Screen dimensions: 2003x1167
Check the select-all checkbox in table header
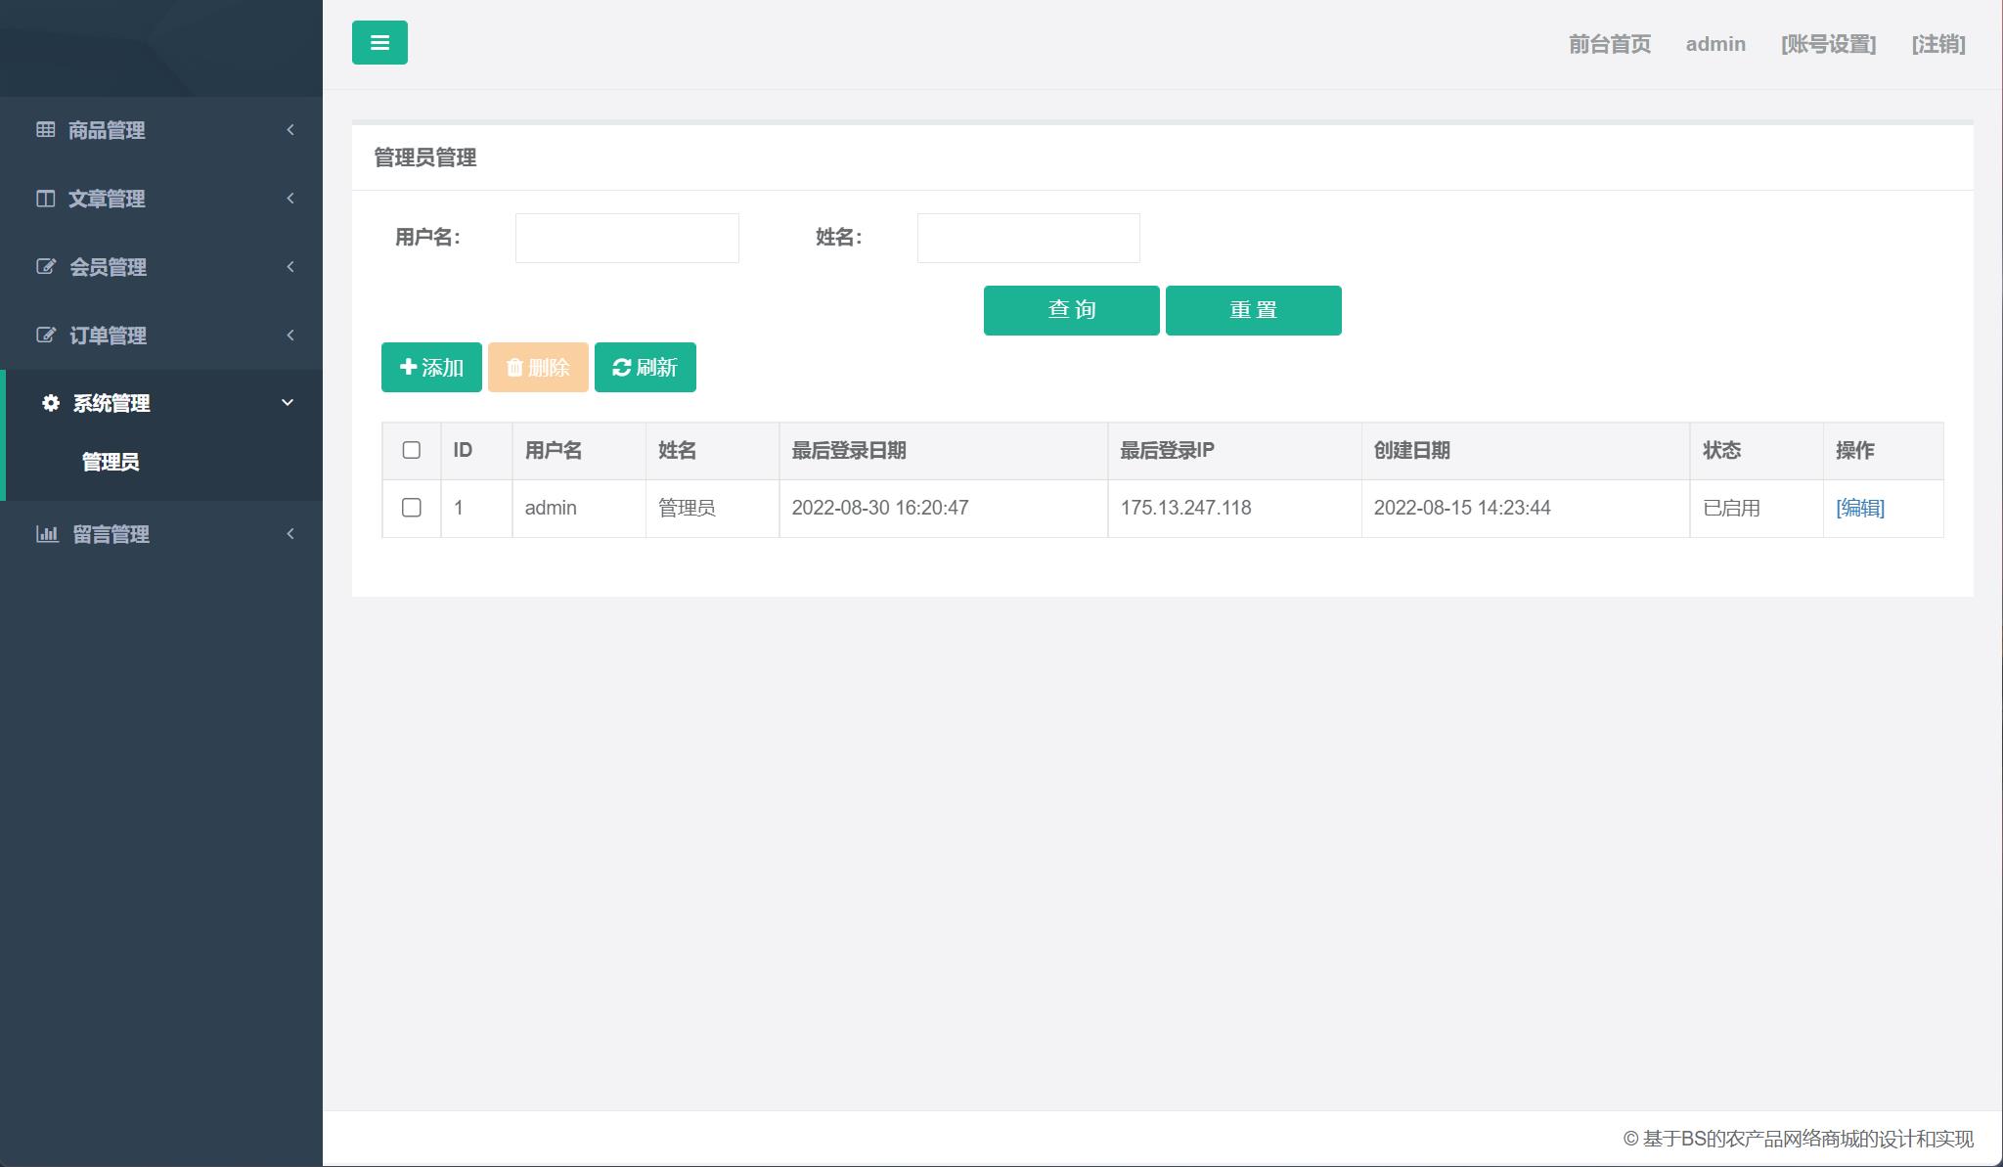pyautogui.click(x=411, y=450)
